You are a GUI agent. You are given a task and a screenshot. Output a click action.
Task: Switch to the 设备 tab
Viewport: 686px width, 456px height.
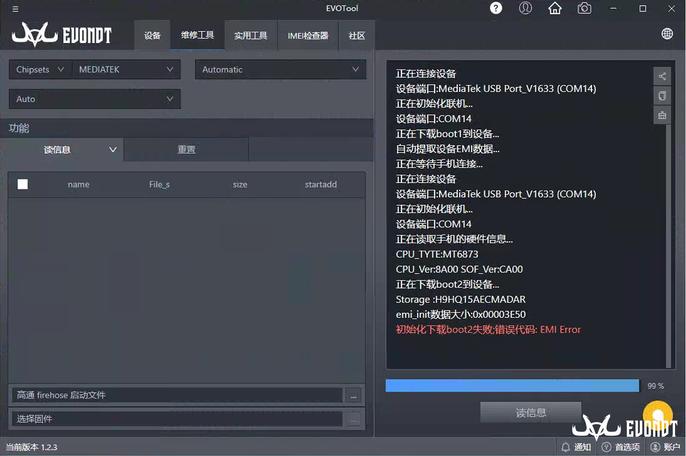coord(152,35)
